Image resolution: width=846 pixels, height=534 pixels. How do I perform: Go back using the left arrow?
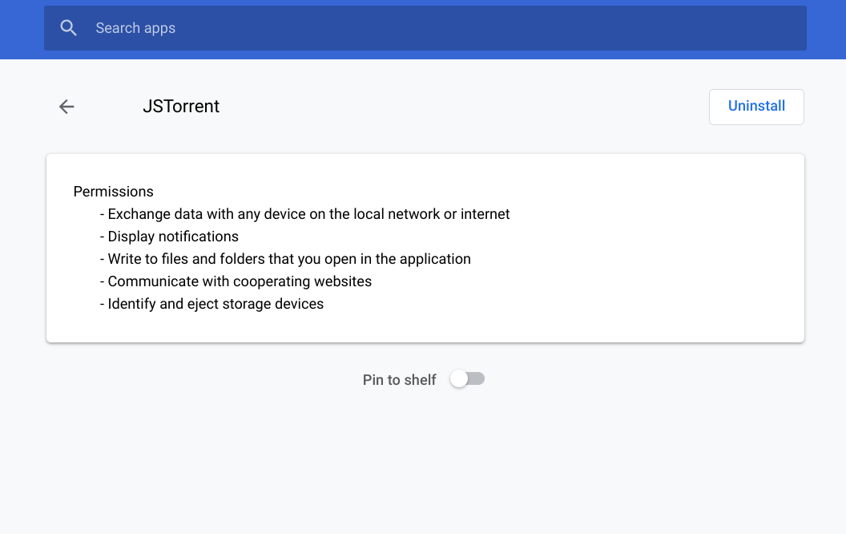click(66, 107)
